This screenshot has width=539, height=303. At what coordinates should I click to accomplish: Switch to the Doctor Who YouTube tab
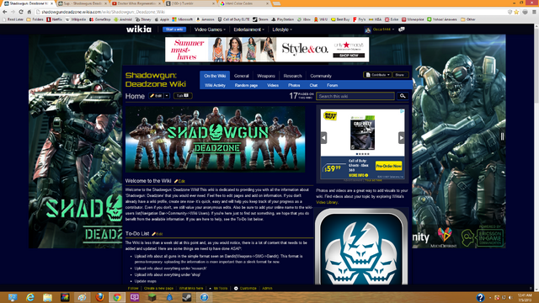[x=136, y=3]
